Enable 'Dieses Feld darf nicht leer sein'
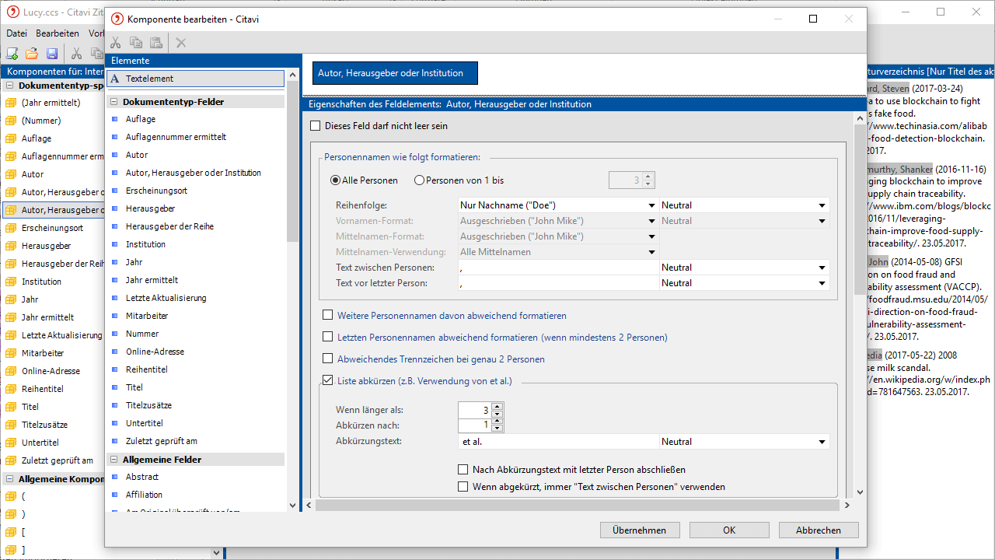This screenshot has height=560, width=995. 316,126
